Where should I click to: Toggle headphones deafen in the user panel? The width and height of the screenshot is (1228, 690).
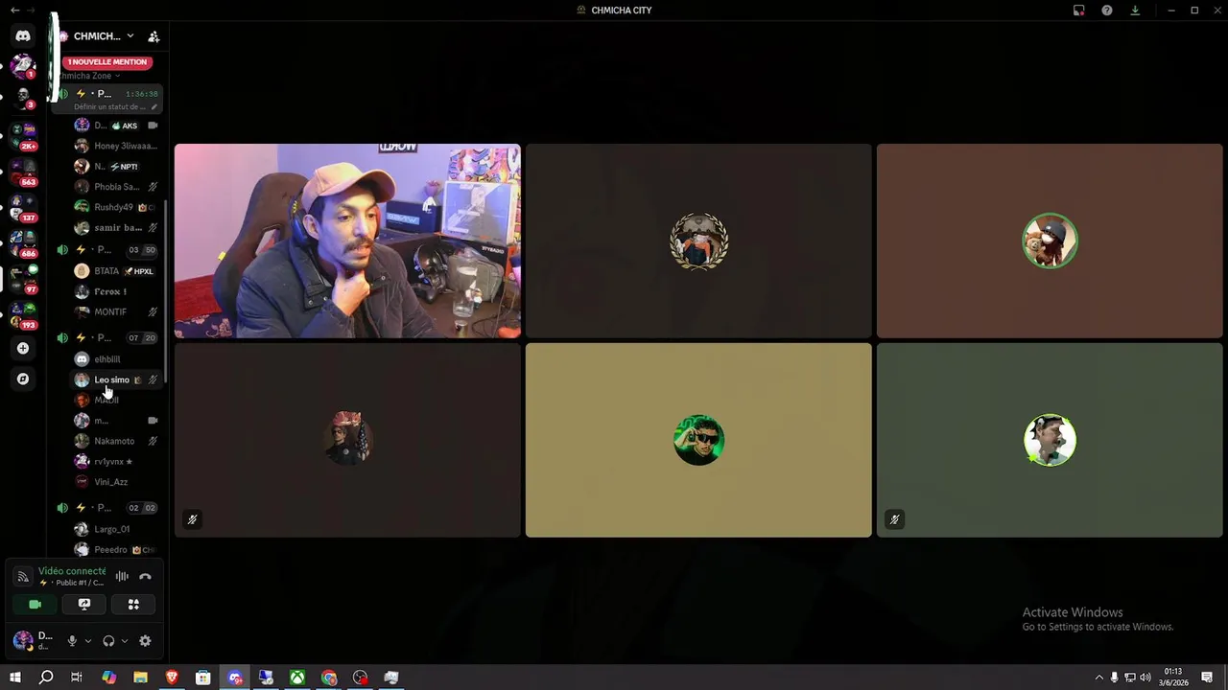click(108, 641)
